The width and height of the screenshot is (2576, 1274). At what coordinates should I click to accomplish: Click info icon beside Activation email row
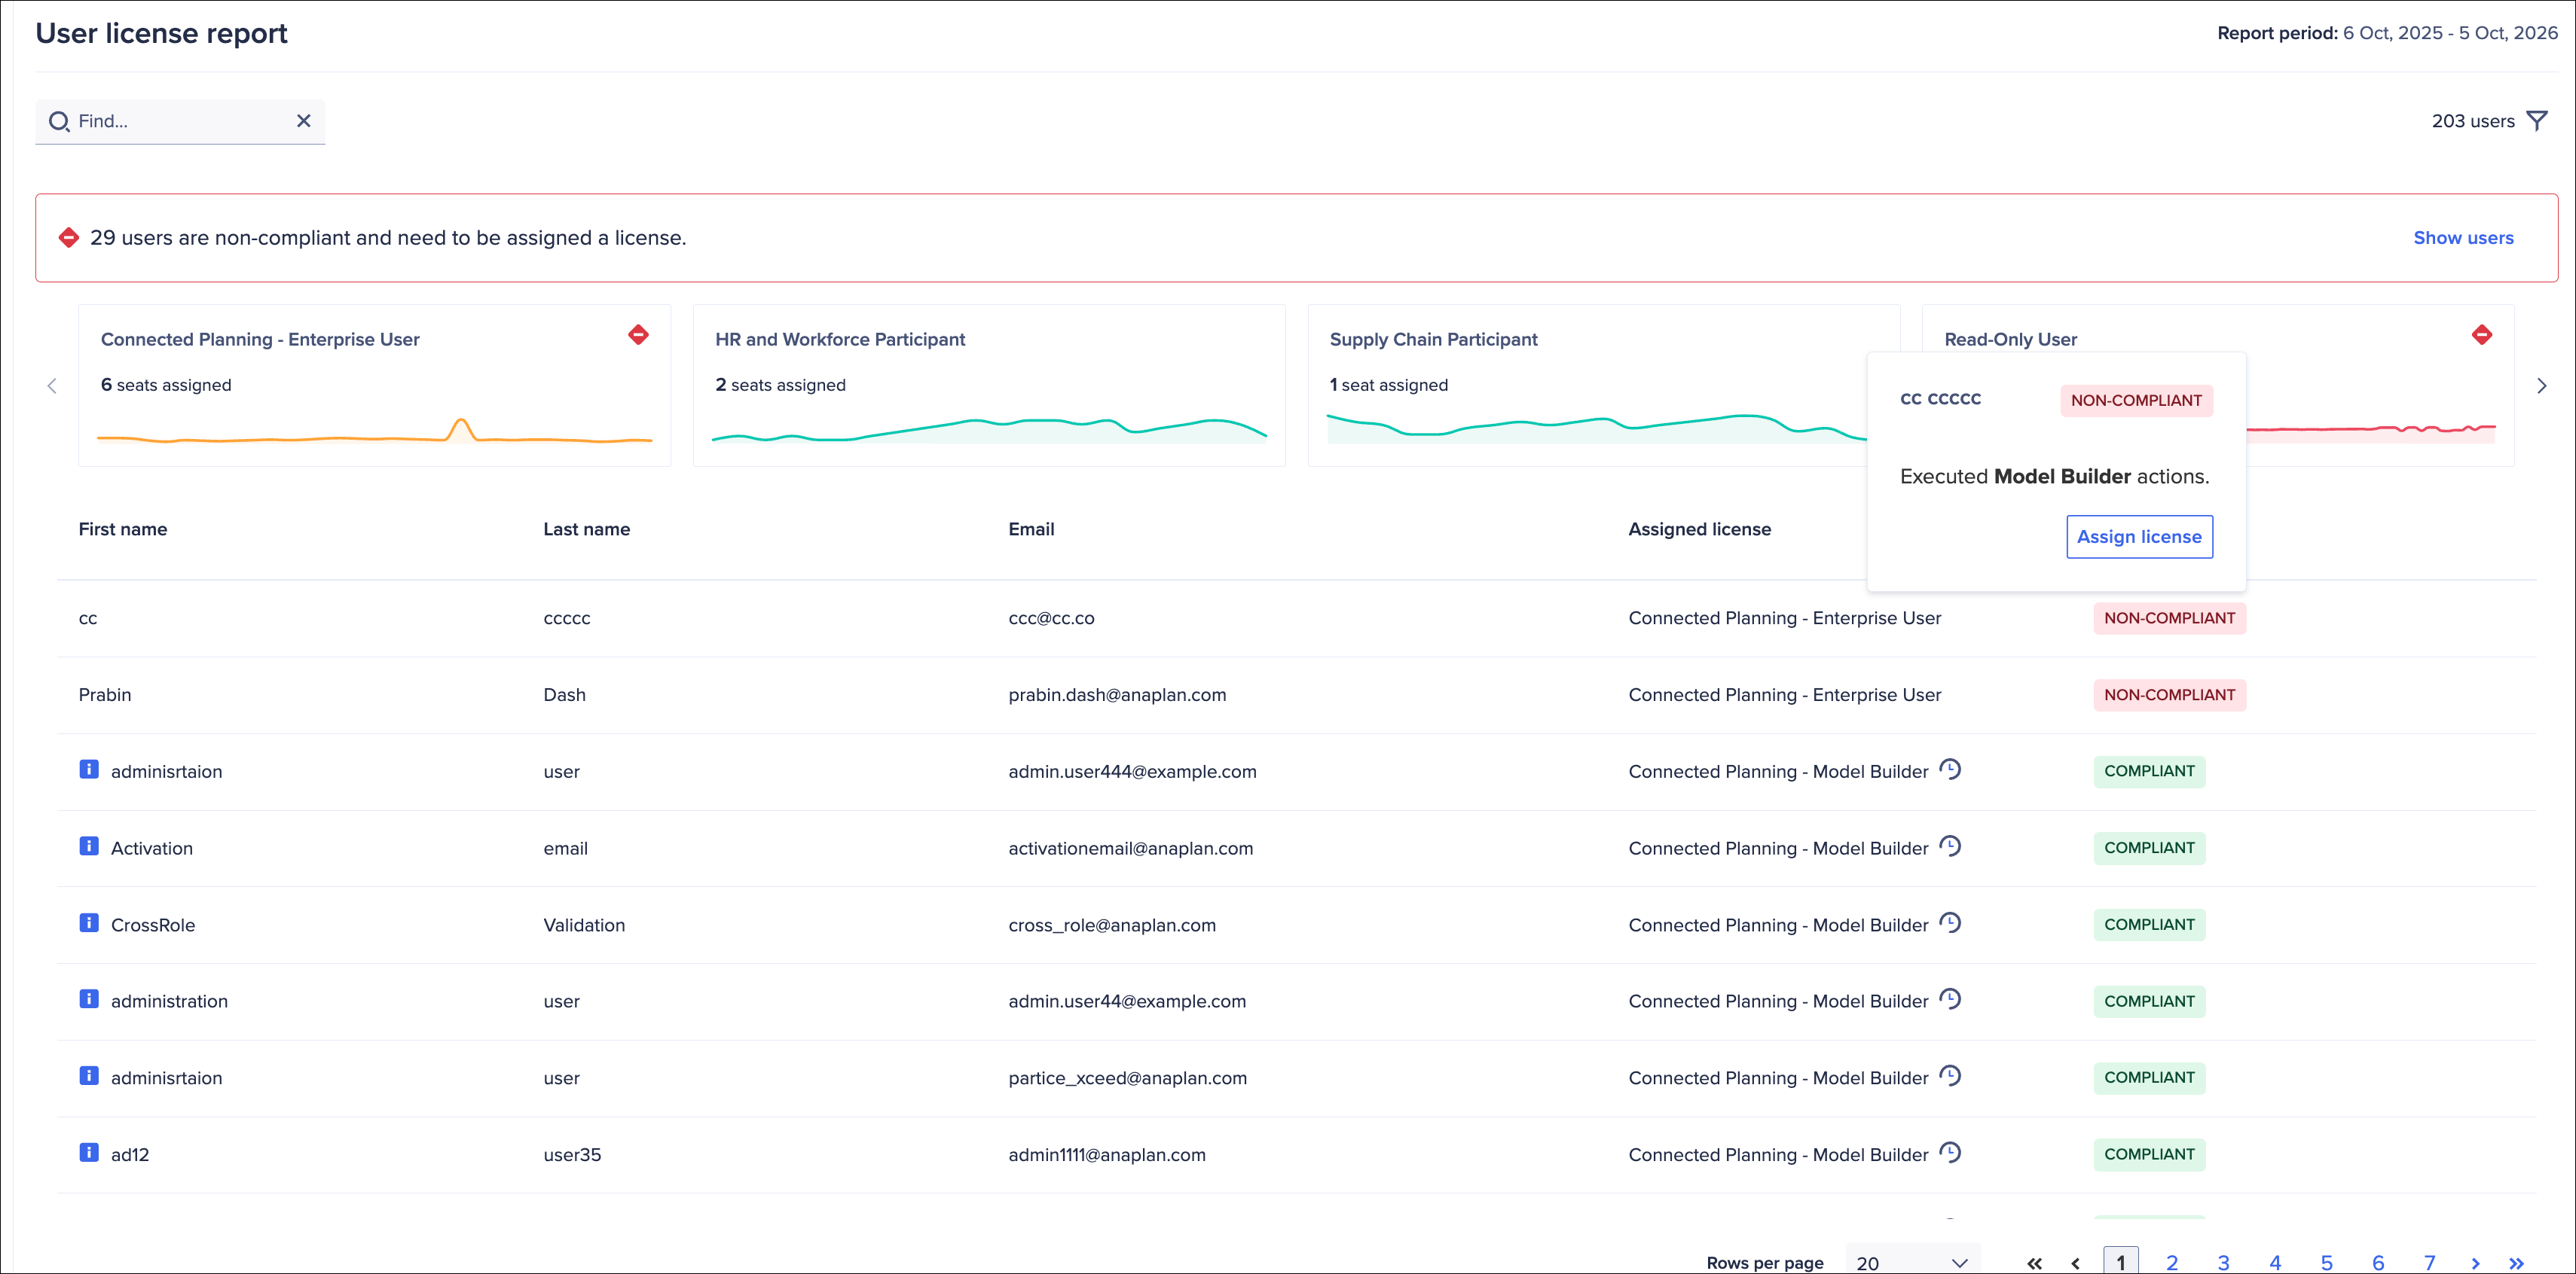[x=89, y=846]
